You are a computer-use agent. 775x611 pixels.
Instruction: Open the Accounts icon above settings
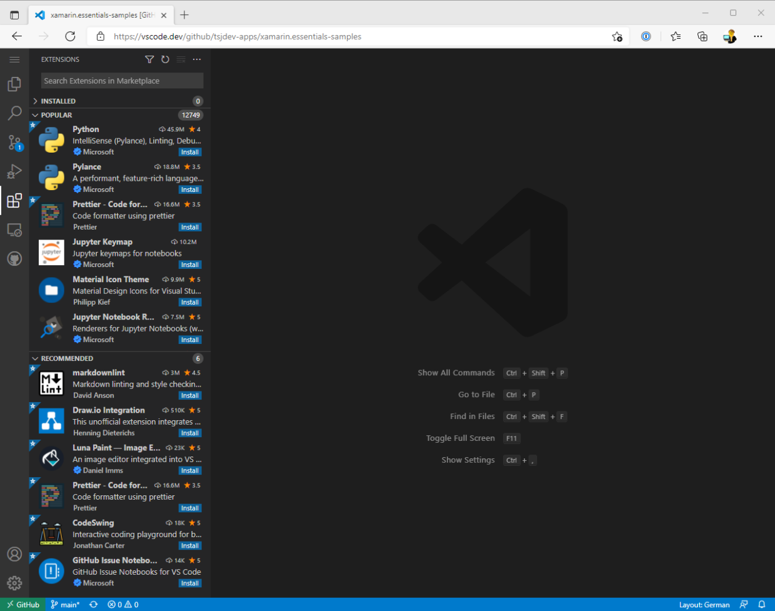14,554
